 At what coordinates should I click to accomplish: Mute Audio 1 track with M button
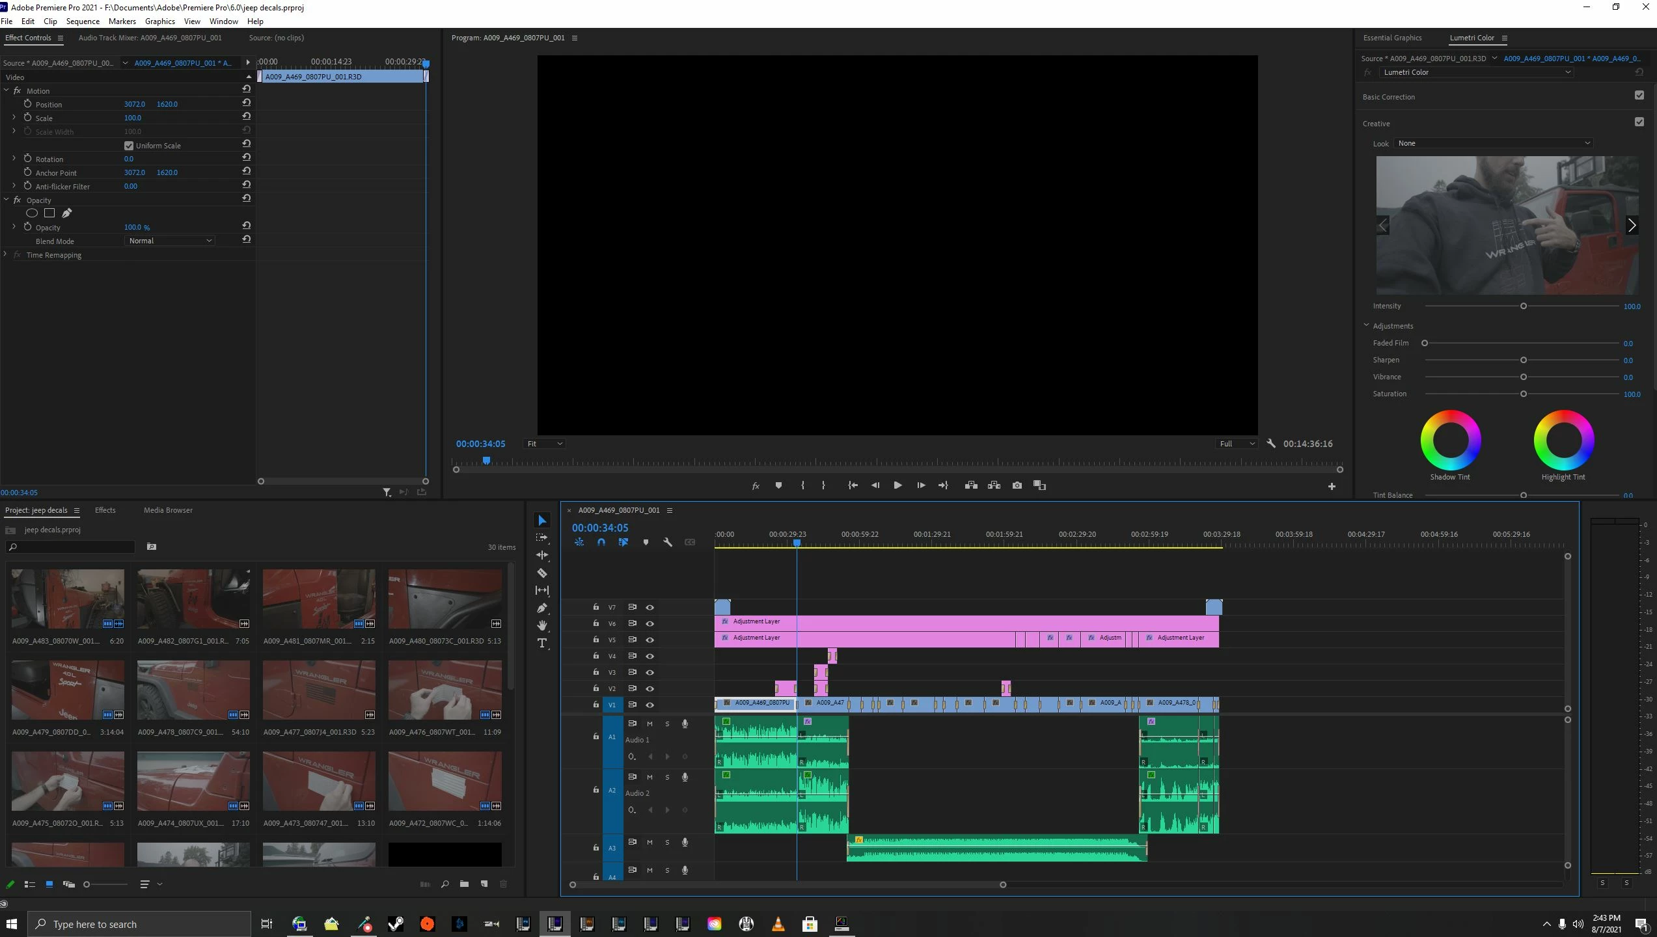click(x=650, y=724)
